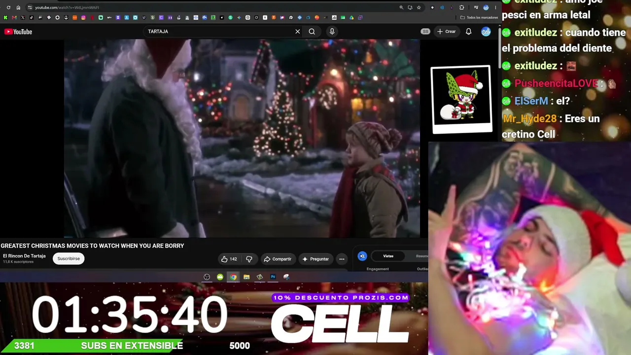This screenshot has height=355, width=631.
Task: Select the Vistas tab
Action: (x=388, y=256)
